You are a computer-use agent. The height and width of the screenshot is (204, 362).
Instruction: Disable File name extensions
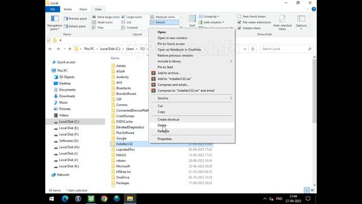tap(239, 22)
